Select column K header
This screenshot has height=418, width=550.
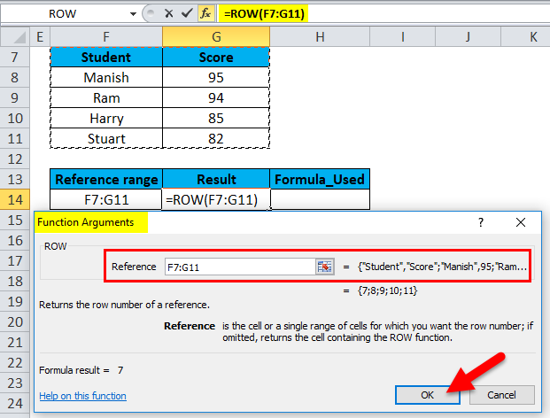[x=525, y=37]
